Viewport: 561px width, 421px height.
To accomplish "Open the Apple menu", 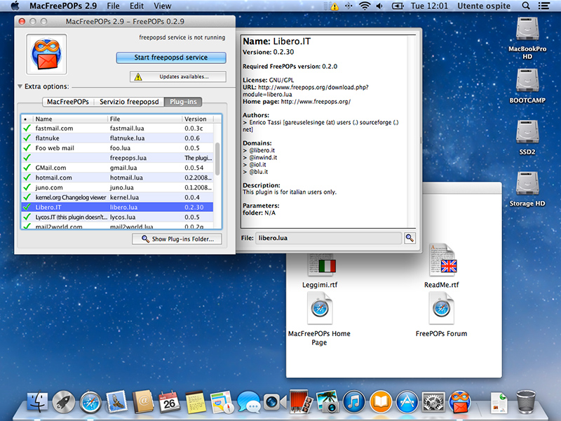I will (x=15, y=6).
